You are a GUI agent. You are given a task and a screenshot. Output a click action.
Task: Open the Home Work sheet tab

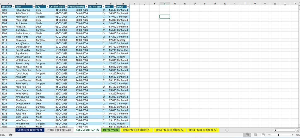(110, 130)
